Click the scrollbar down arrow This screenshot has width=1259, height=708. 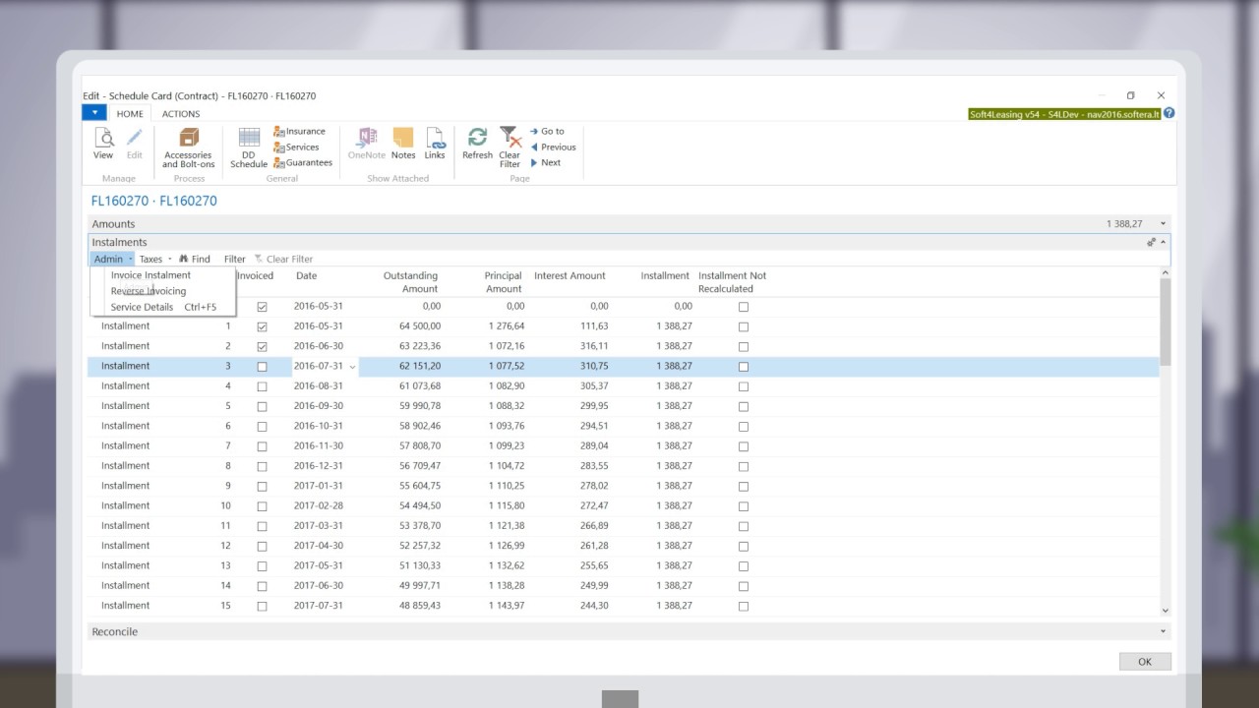coord(1166,611)
